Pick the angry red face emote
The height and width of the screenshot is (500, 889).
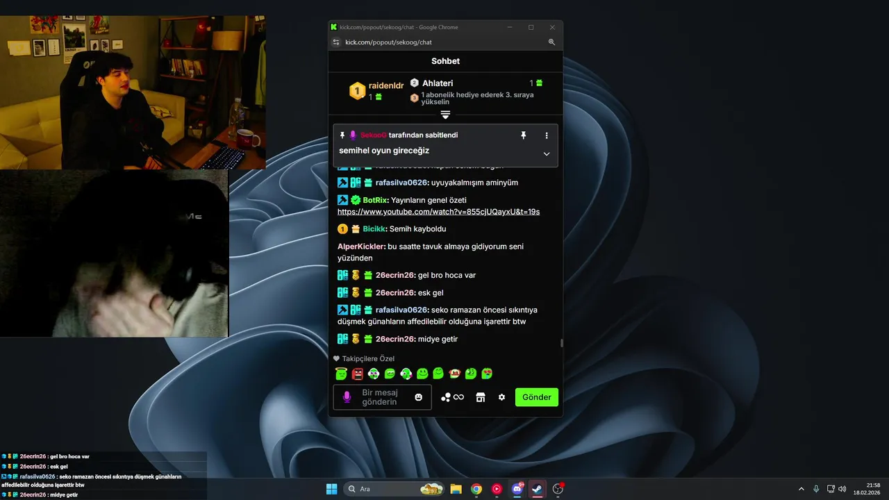tap(357, 374)
